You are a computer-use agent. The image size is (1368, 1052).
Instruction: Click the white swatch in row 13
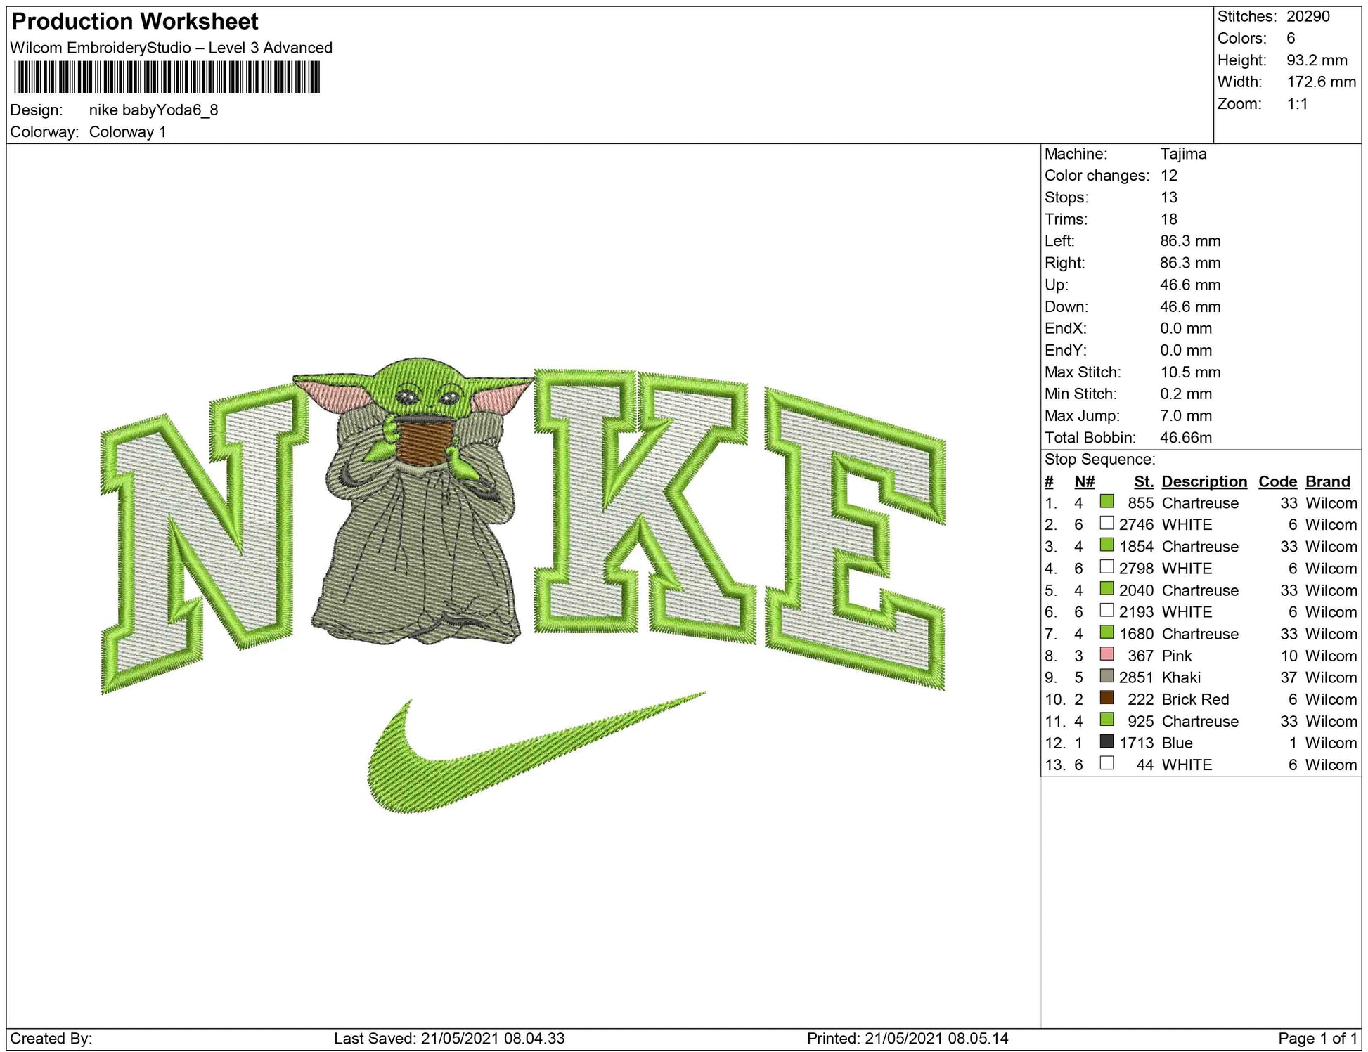click(1106, 763)
